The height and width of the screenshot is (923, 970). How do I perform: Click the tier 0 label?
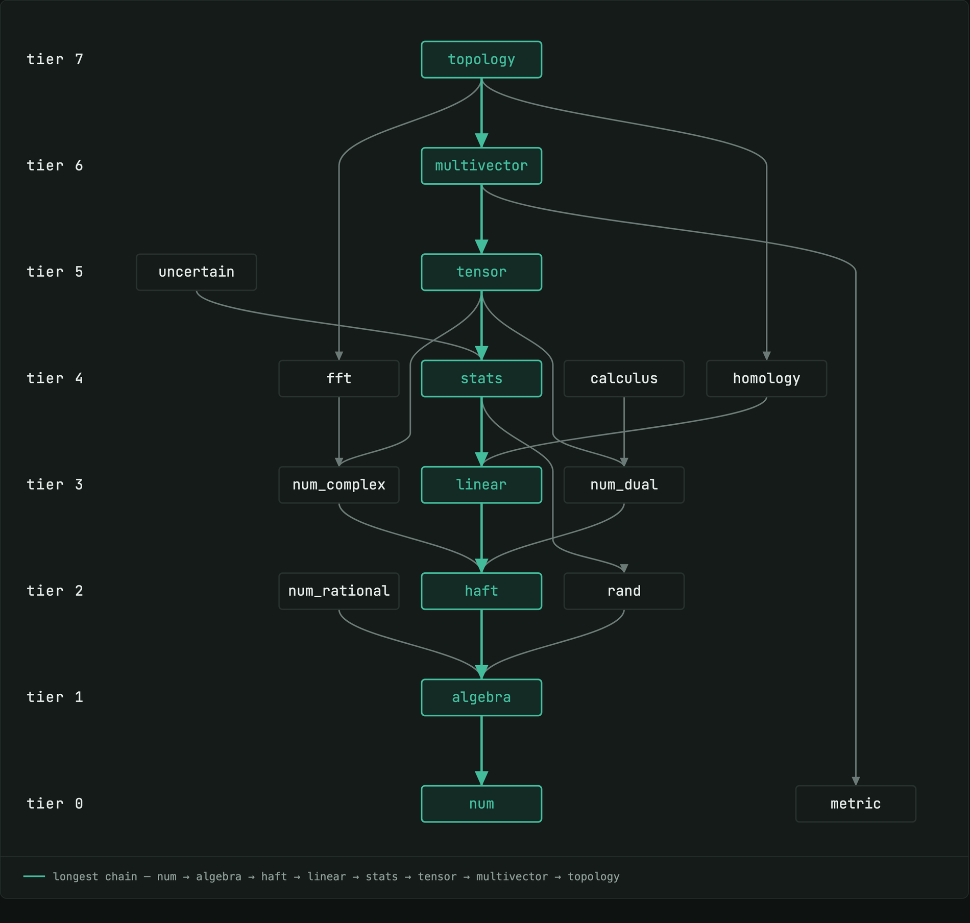click(55, 804)
